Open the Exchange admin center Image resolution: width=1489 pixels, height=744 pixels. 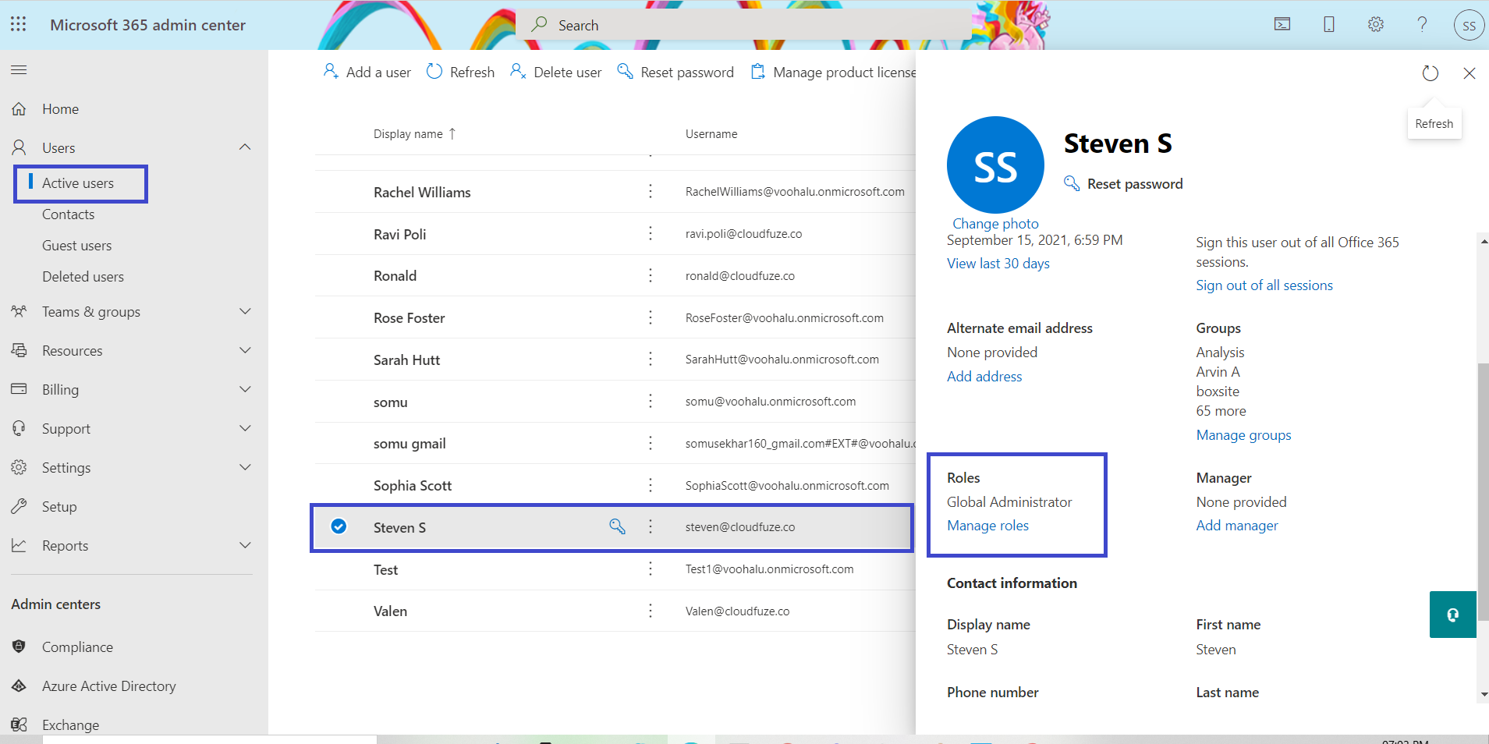tap(70, 725)
